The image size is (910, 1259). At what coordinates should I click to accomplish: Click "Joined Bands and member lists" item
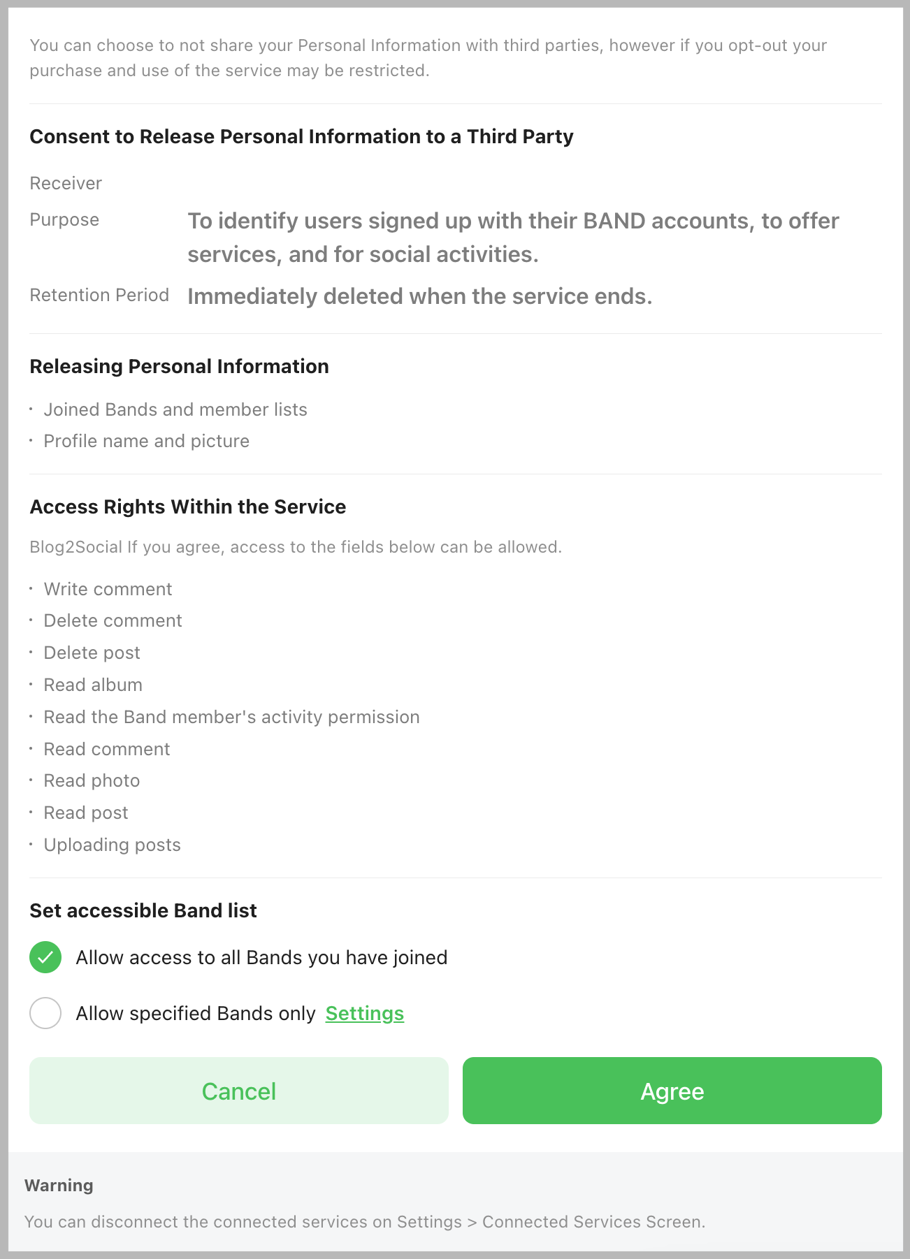(x=175, y=409)
